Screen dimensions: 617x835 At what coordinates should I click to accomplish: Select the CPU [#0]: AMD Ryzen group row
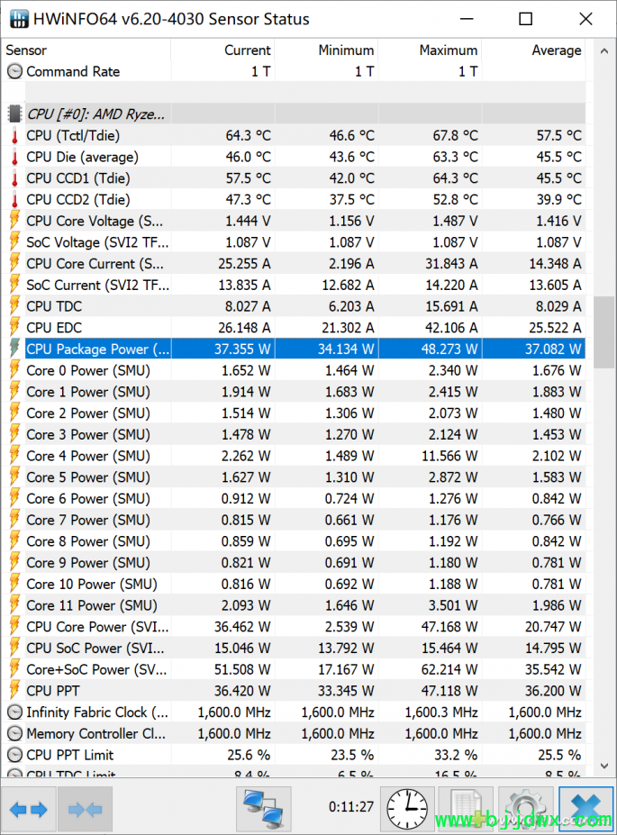pyautogui.click(x=294, y=114)
